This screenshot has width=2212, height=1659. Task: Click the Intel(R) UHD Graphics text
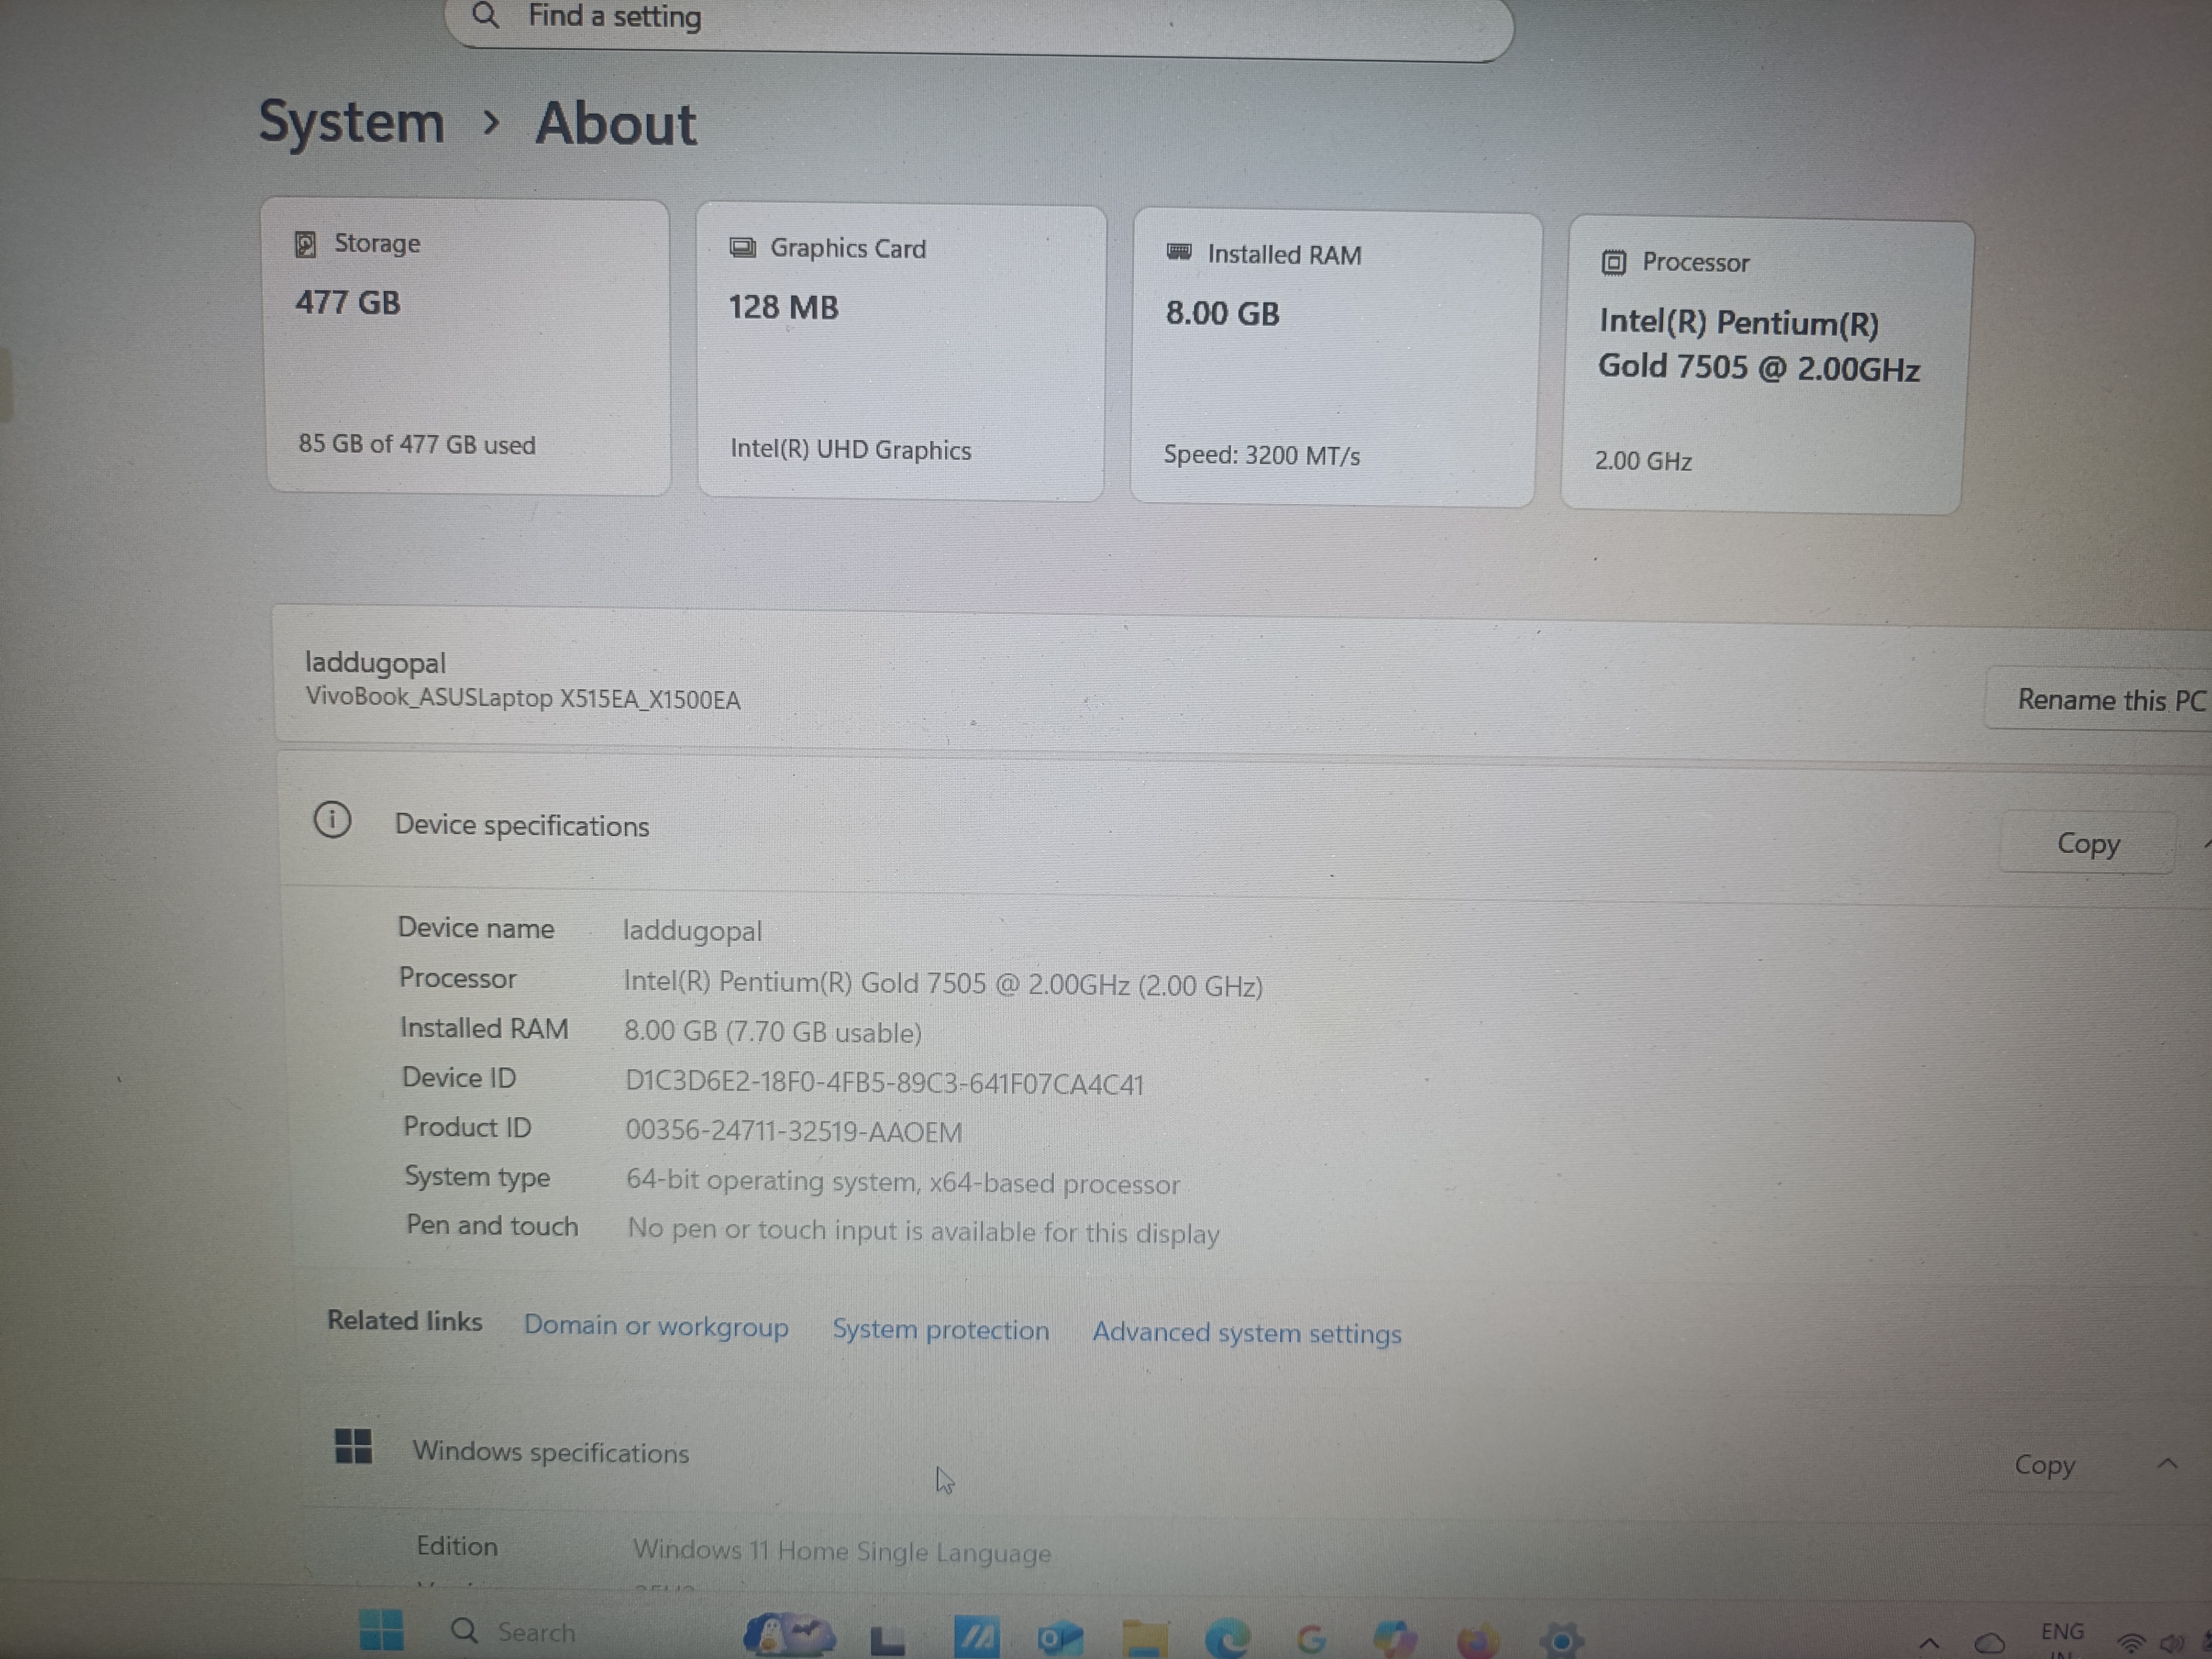pos(850,449)
